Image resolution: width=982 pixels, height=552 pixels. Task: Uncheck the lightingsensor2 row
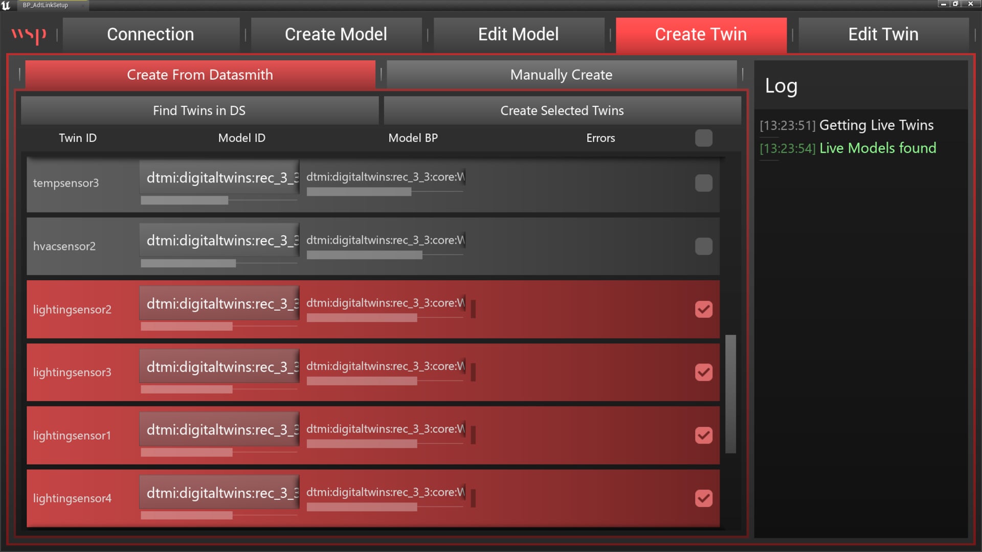(704, 309)
